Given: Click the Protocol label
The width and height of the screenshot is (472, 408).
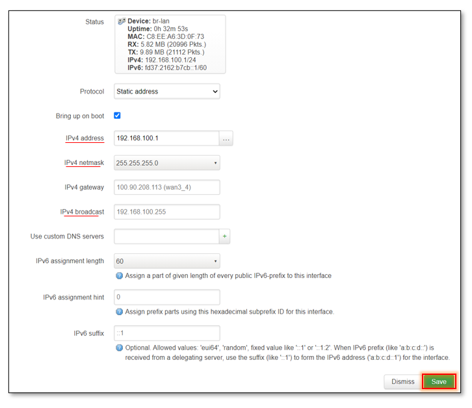Looking at the screenshot, I should 92,92.
